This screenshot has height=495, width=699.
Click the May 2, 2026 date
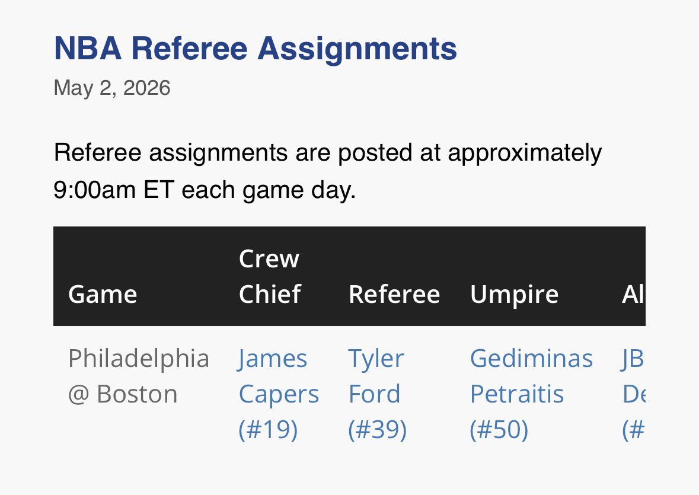[112, 88]
